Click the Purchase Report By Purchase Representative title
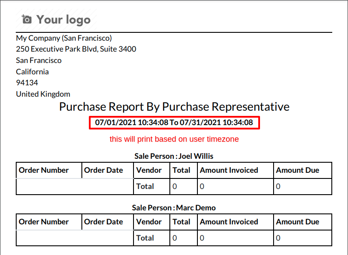Image resolution: width=348 pixels, height=255 pixels. click(174, 107)
